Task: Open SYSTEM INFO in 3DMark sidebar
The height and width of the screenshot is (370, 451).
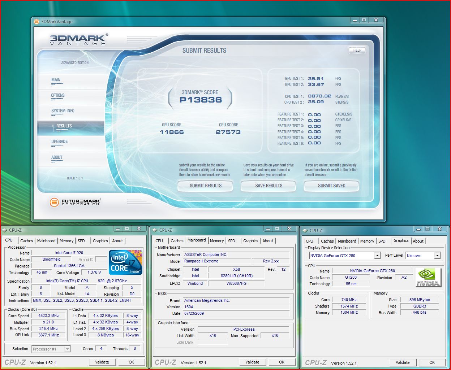Action: click(x=63, y=111)
